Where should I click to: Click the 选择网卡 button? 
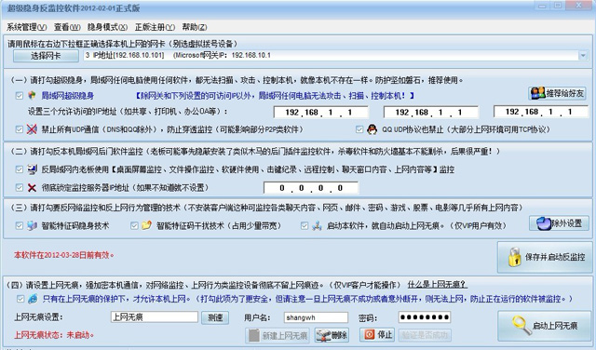tap(46, 56)
